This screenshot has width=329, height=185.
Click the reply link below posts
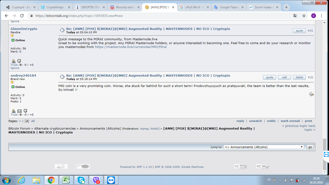pyautogui.click(x=240, y=121)
